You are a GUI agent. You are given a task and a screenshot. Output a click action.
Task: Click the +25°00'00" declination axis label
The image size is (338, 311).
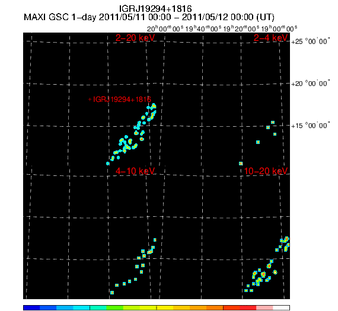coord(310,41)
